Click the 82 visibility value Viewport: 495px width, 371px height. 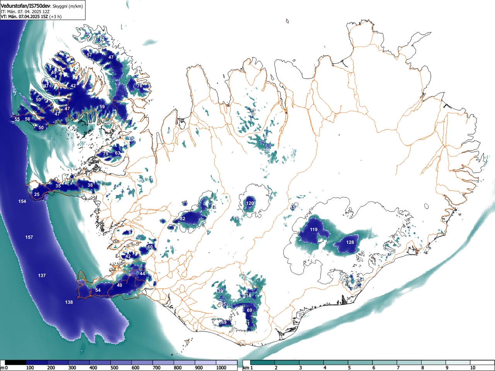(x=183, y=219)
